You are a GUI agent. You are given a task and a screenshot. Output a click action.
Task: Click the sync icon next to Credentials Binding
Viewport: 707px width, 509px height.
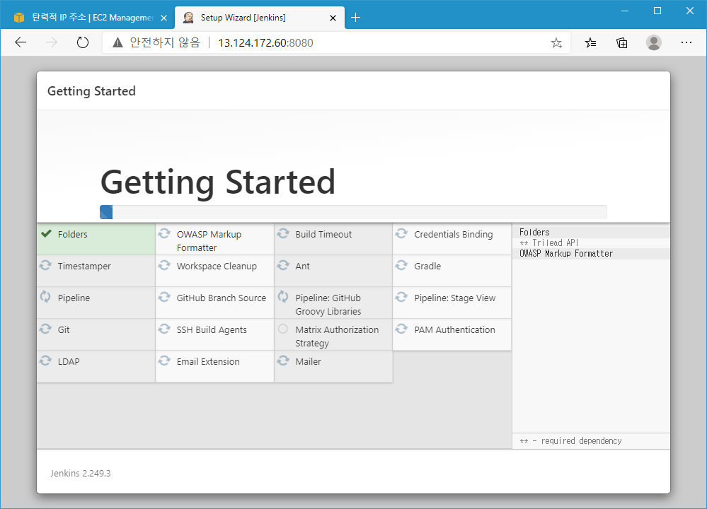click(x=401, y=233)
